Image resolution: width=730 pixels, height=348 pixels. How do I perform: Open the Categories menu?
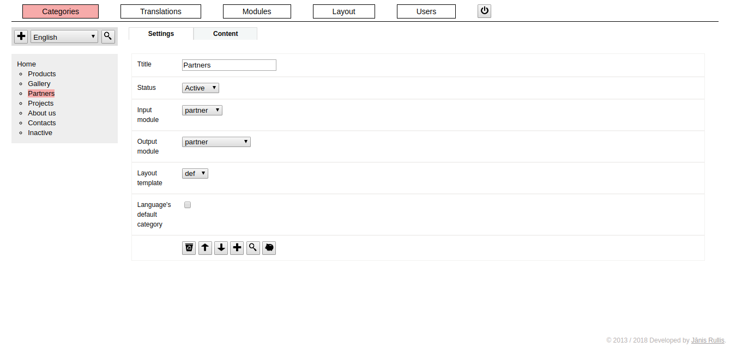pos(61,11)
